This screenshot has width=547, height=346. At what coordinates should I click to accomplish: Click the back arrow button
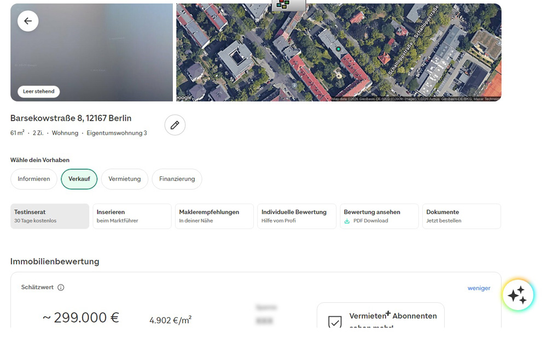click(28, 21)
